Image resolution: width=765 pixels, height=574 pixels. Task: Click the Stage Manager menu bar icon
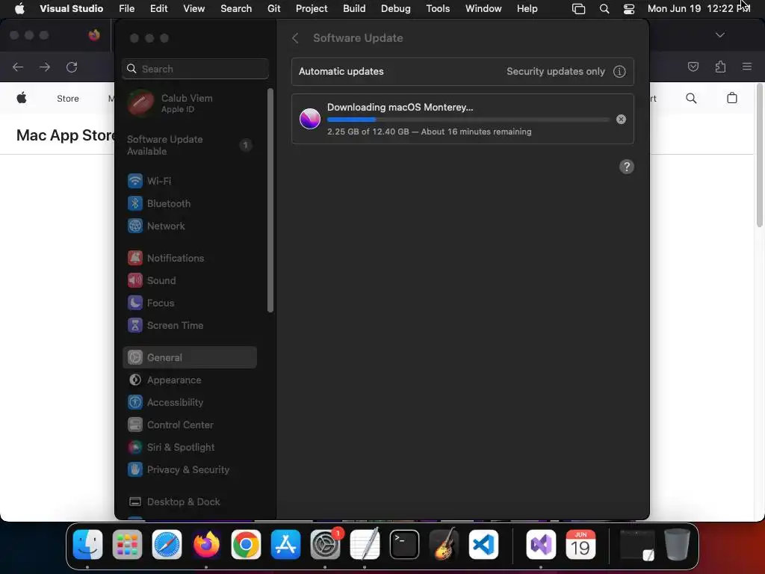[x=579, y=9]
